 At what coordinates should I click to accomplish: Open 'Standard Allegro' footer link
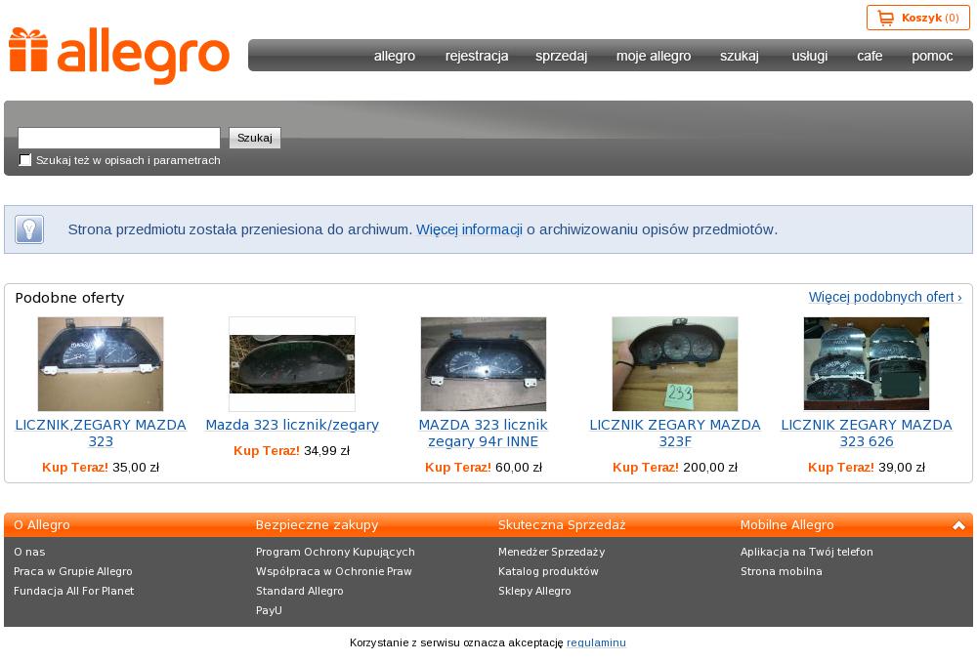[300, 591]
